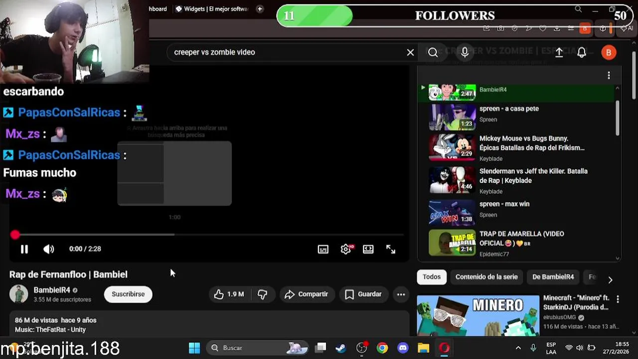Enter fullscreen on the video player
638x359 pixels.
pos(391,249)
